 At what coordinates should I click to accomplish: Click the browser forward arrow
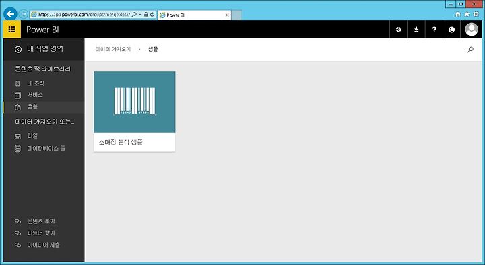tap(23, 14)
